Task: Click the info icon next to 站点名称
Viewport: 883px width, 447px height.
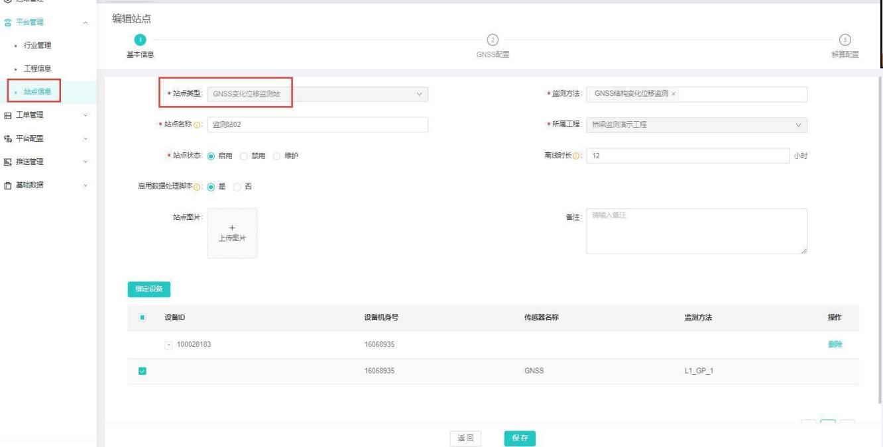Action: tap(197, 125)
